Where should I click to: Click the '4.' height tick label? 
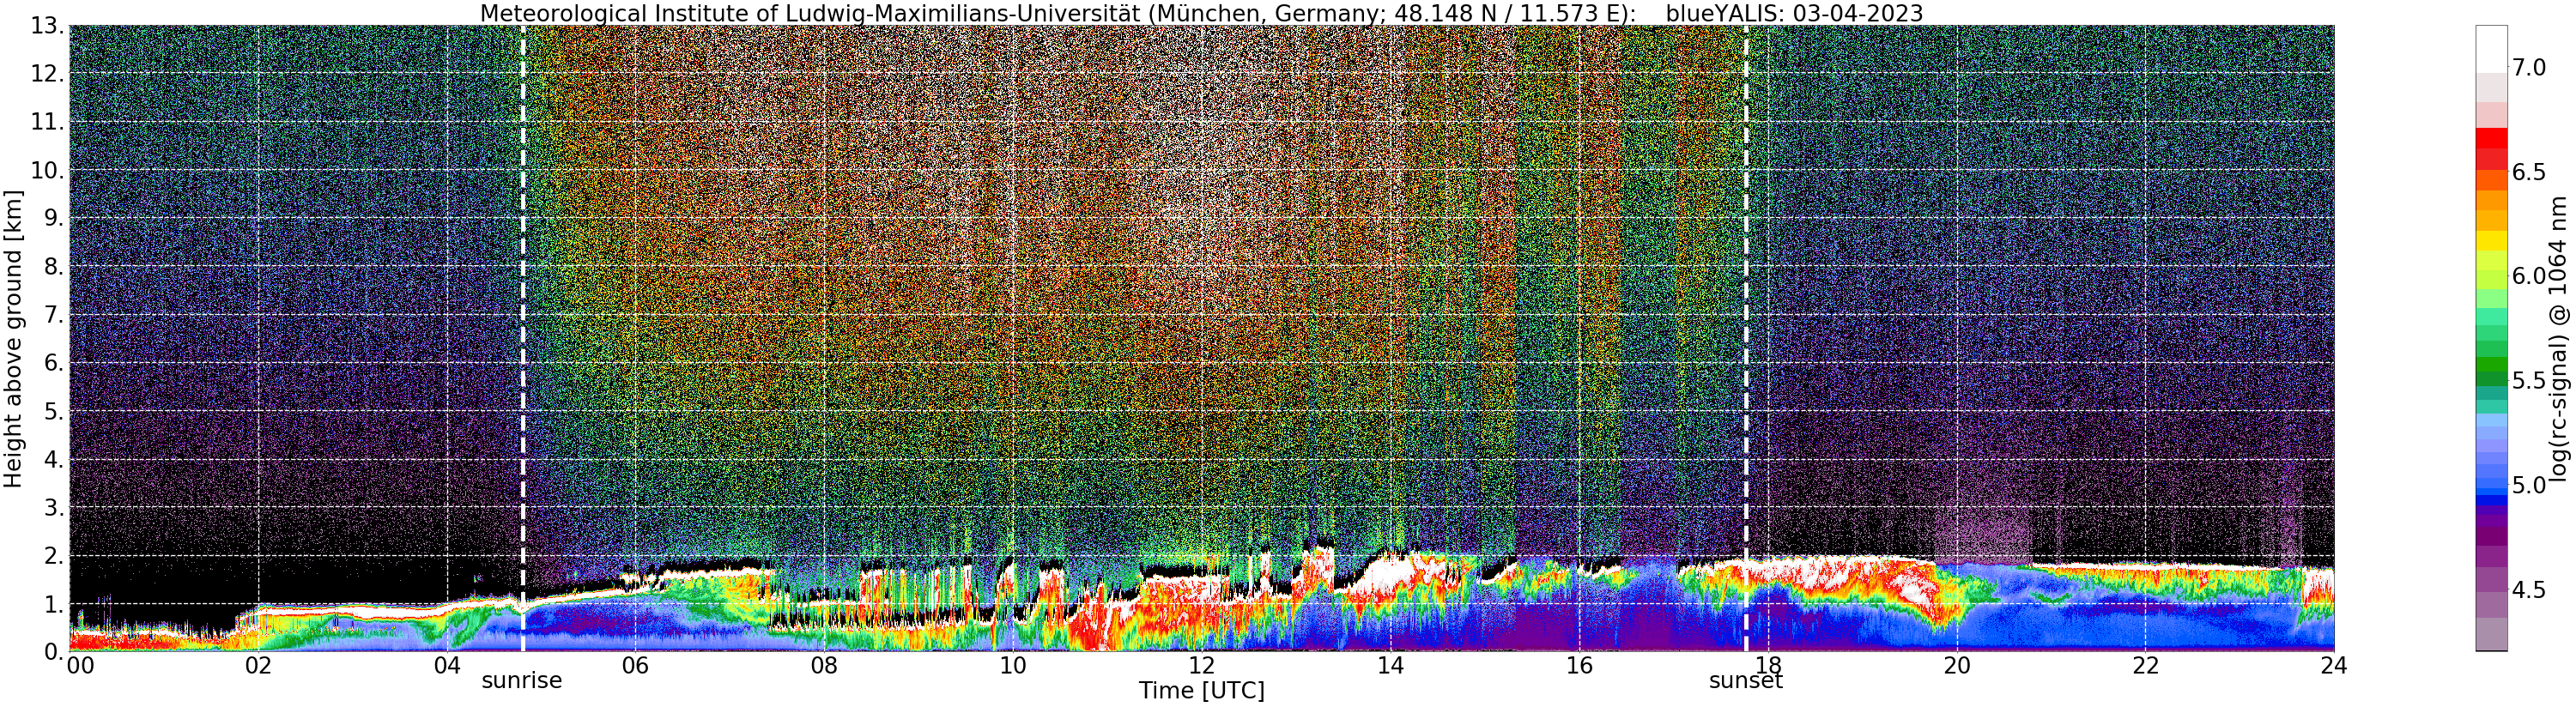(x=54, y=460)
